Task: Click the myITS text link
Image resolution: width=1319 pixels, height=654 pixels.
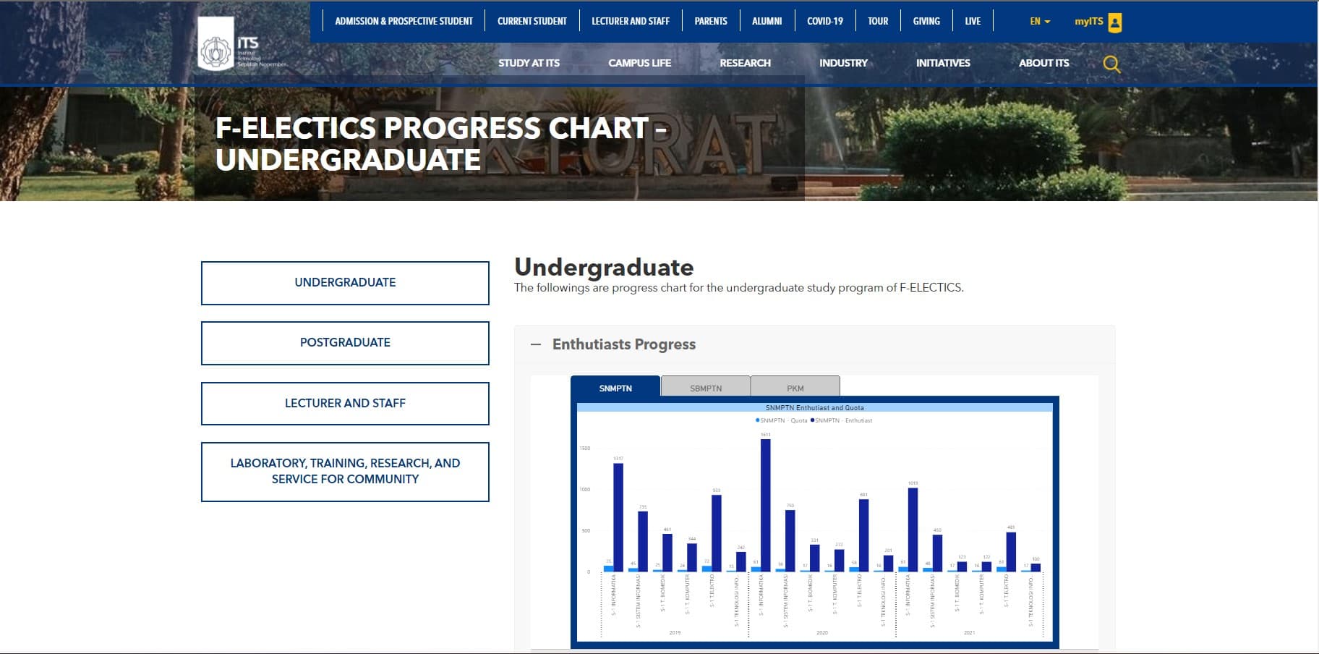Action: pyautogui.click(x=1088, y=21)
